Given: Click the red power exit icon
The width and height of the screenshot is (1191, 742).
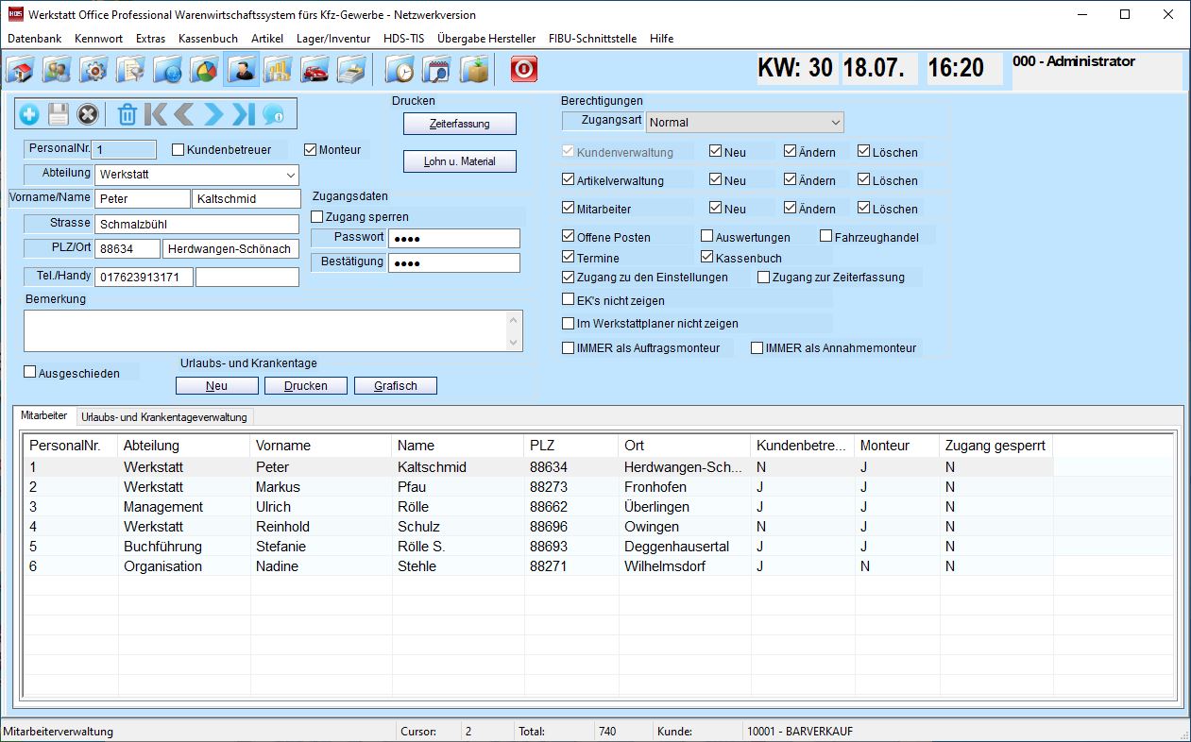Looking at the screenshot, I should pyautogui.click(x=523, y=70).
